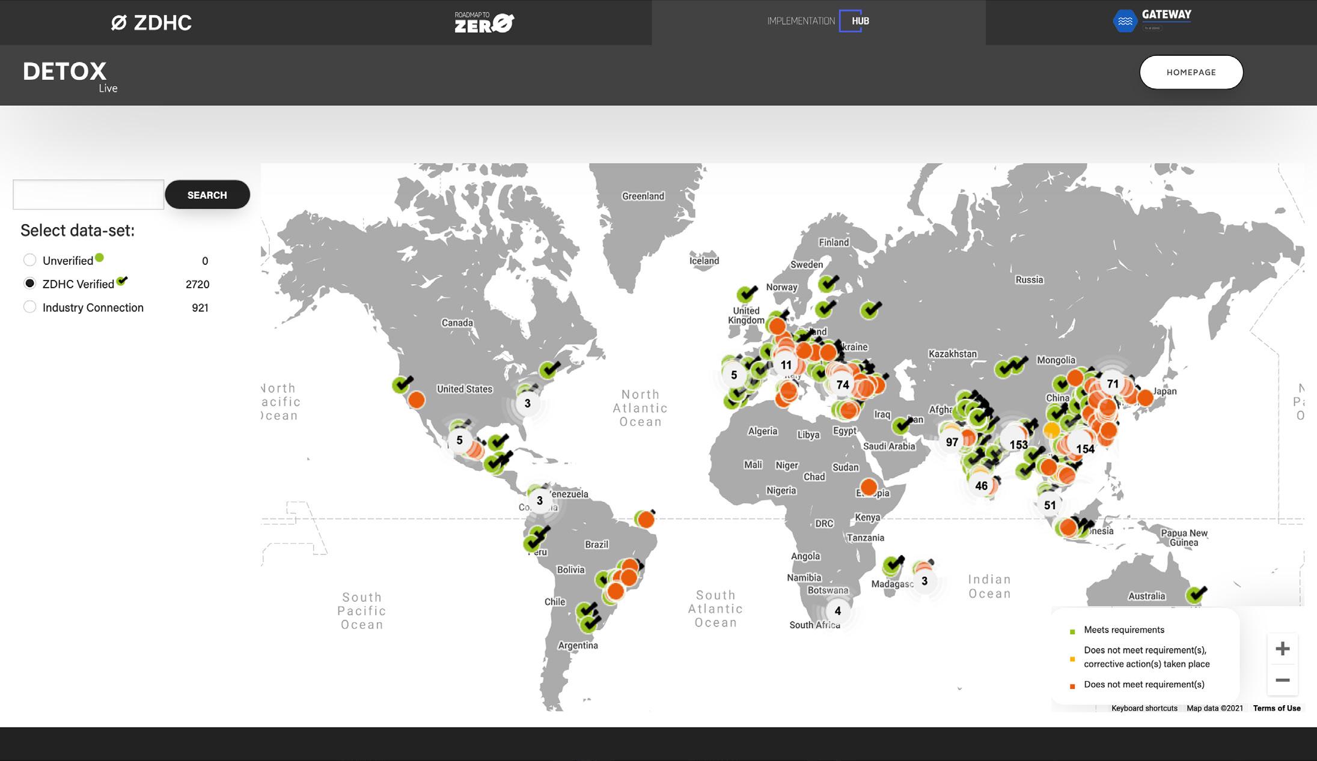Switch to the Implementation Hub tab
The width and height of the screenshot is (1317, 761).
tap(818, 22)
